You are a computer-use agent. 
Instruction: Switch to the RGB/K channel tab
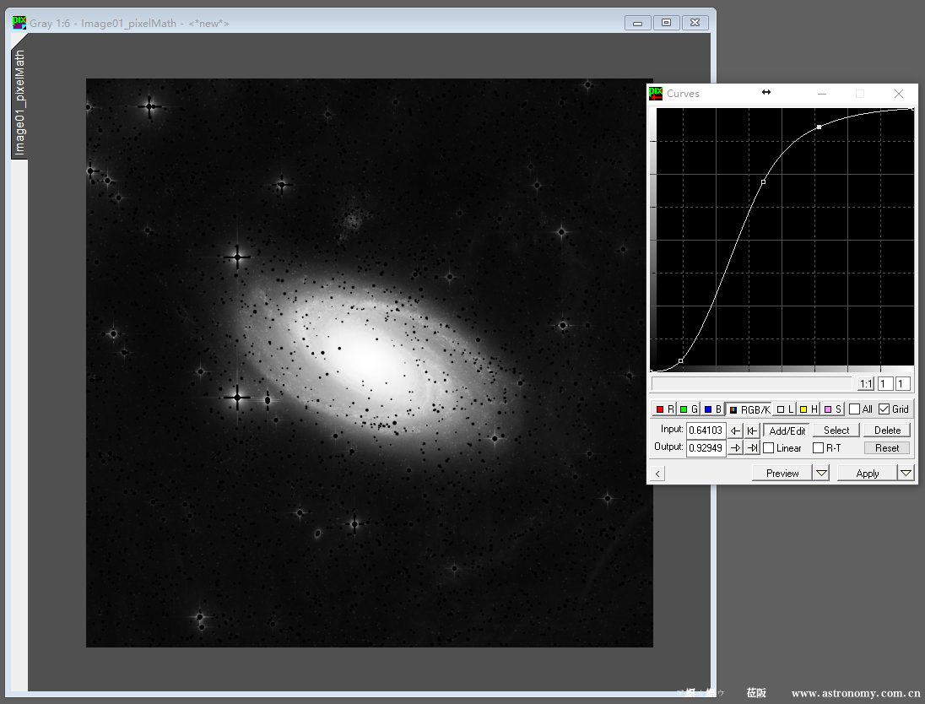(749, 409)
